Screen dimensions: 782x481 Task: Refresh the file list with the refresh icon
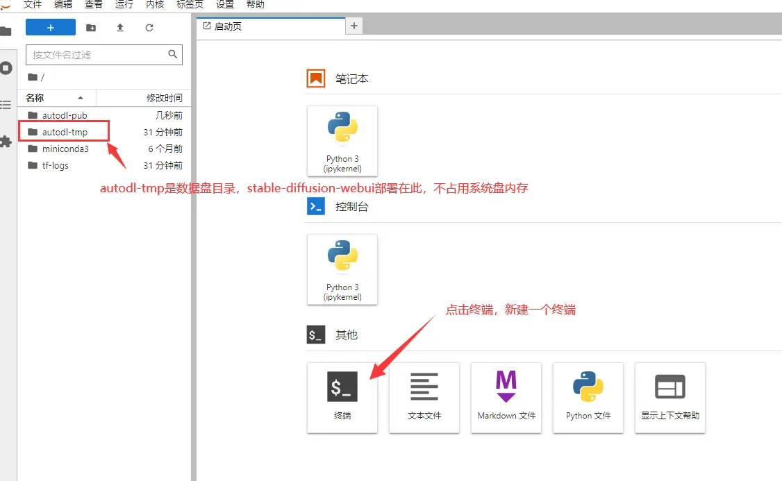point(149,27)
